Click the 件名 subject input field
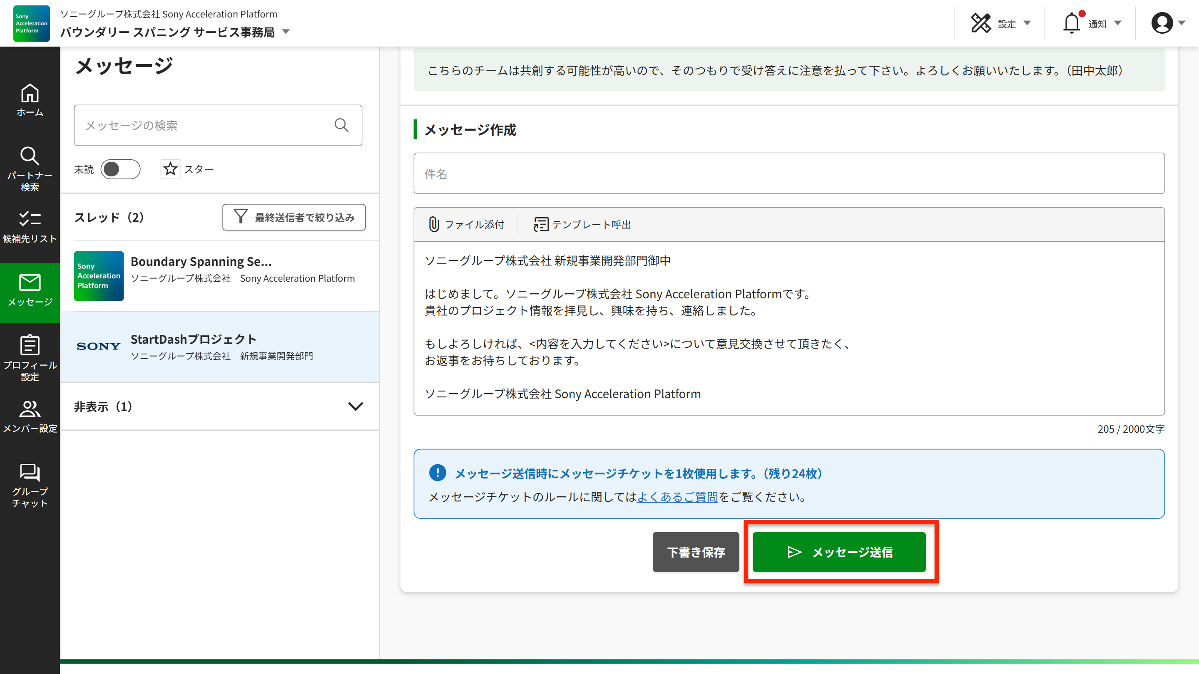Screen dimensions: 1199x674 point(789,173)
